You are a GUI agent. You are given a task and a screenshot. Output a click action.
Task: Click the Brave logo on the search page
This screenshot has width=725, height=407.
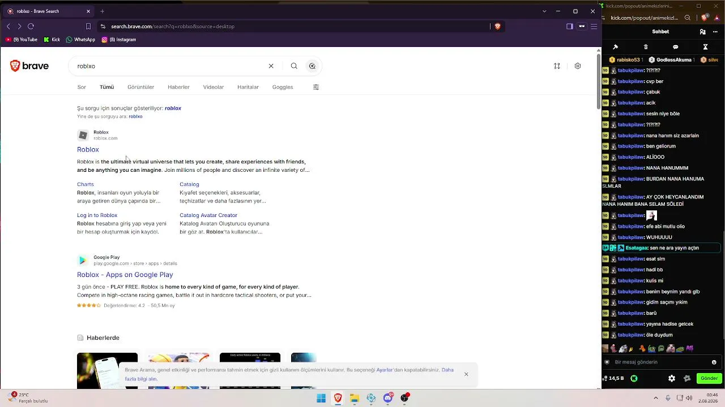coord(29,66)
